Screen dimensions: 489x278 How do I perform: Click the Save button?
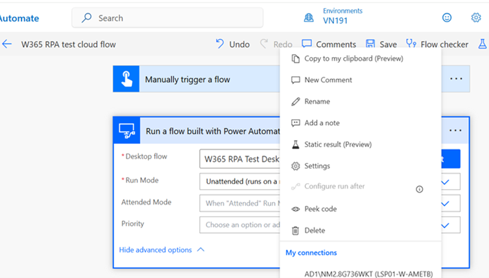coord(381,44)
